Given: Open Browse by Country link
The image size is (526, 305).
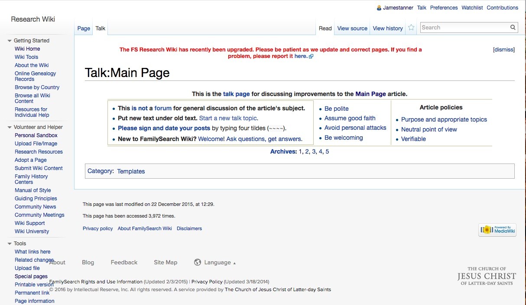Looking at the screenshot, I should [37, 87].
